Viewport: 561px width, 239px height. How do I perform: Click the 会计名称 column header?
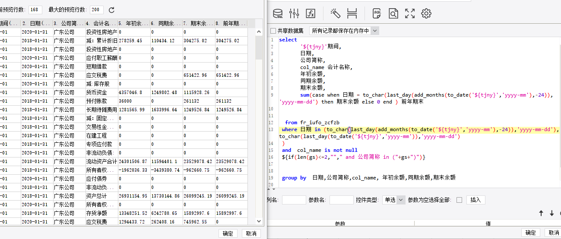[101, 23]
